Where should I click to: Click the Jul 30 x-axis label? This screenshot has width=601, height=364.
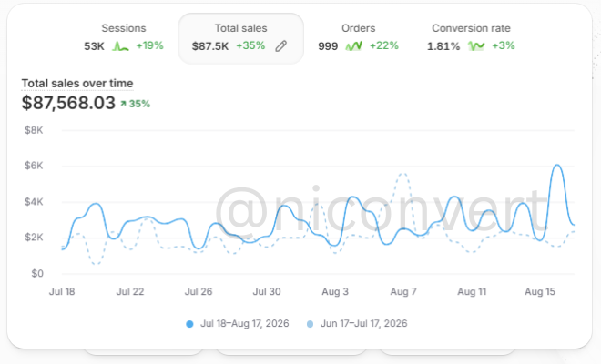point(267,291)
